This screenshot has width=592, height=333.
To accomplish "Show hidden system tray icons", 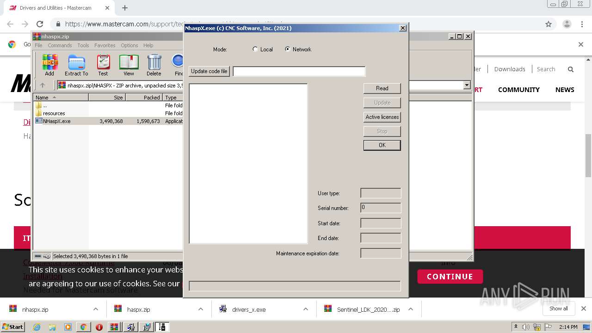I will pyautogui.click(x=516, y=327).
